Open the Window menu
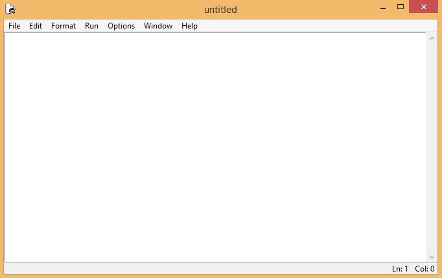The width and height of the screenshot is (442, 278). 158,26
